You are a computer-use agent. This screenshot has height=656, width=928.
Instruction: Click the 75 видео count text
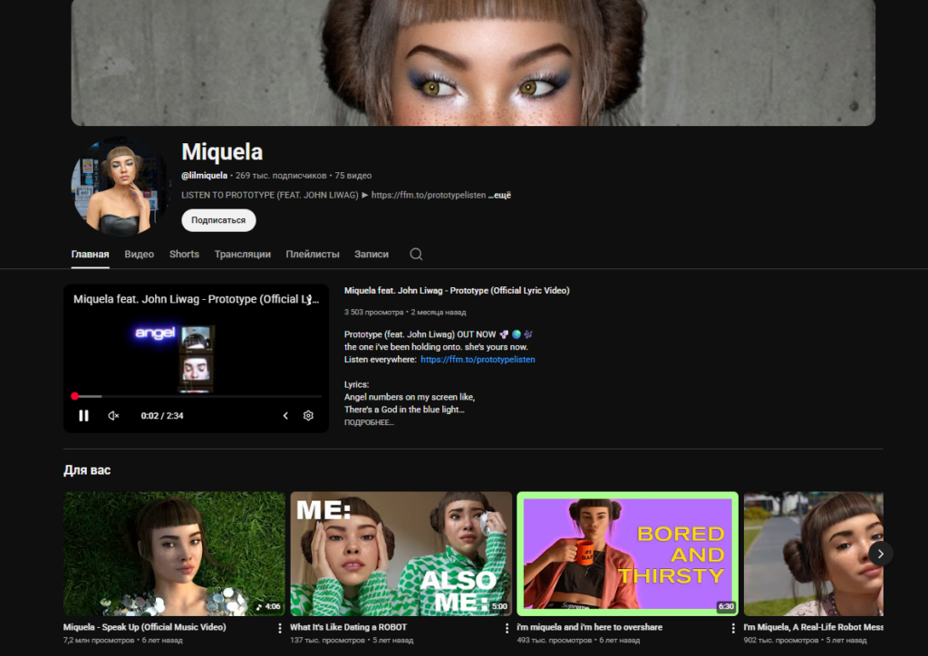(x=353, y=176)
